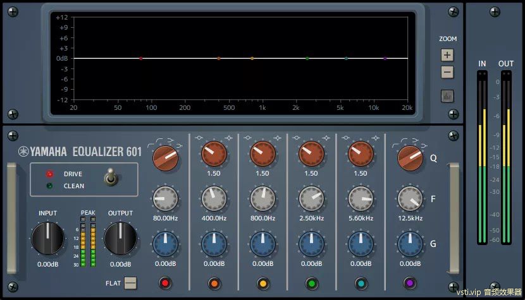Click the narrow-Q icon above 5.60kHz band
Image resolution: width=525 pixels, height=300 pixels.
(x=375, y=138)
